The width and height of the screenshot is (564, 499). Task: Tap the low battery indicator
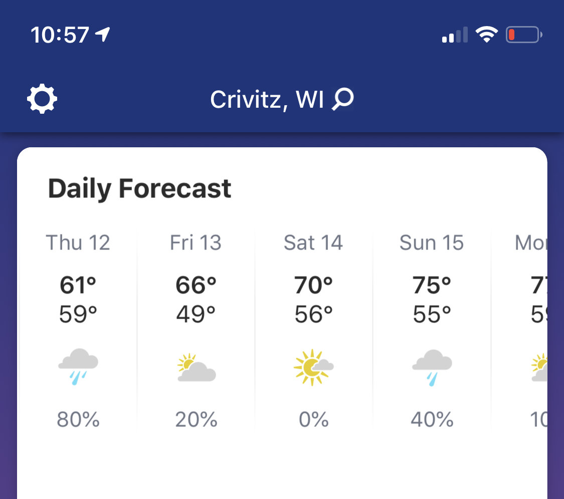click(x=524, y=35)
